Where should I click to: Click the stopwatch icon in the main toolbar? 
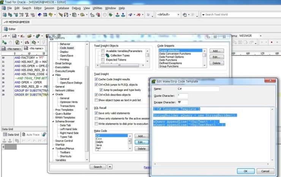[105, 15]
